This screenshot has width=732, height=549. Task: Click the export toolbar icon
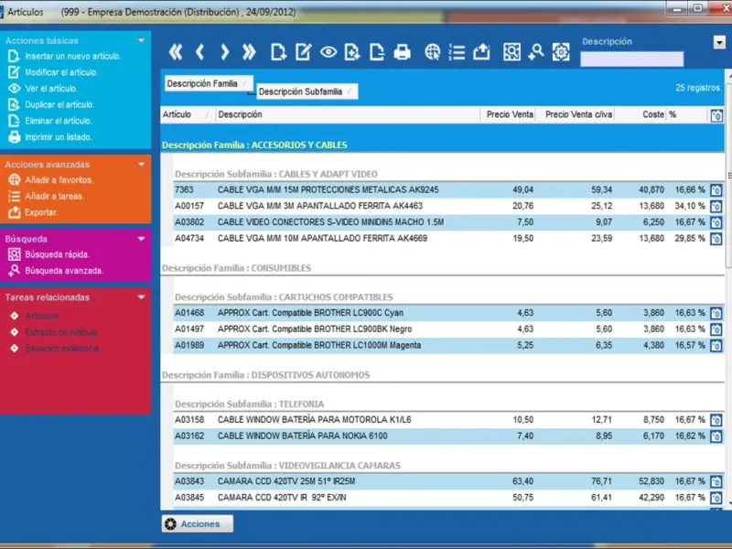coord(481,52)
